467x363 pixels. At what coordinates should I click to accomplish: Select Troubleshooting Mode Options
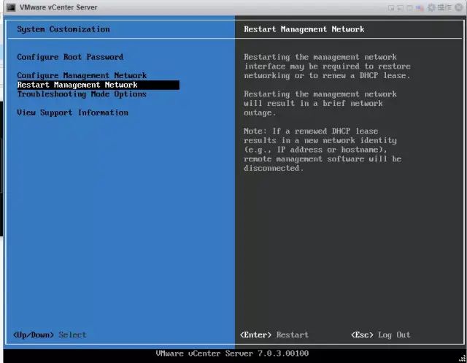click(82, 94)
